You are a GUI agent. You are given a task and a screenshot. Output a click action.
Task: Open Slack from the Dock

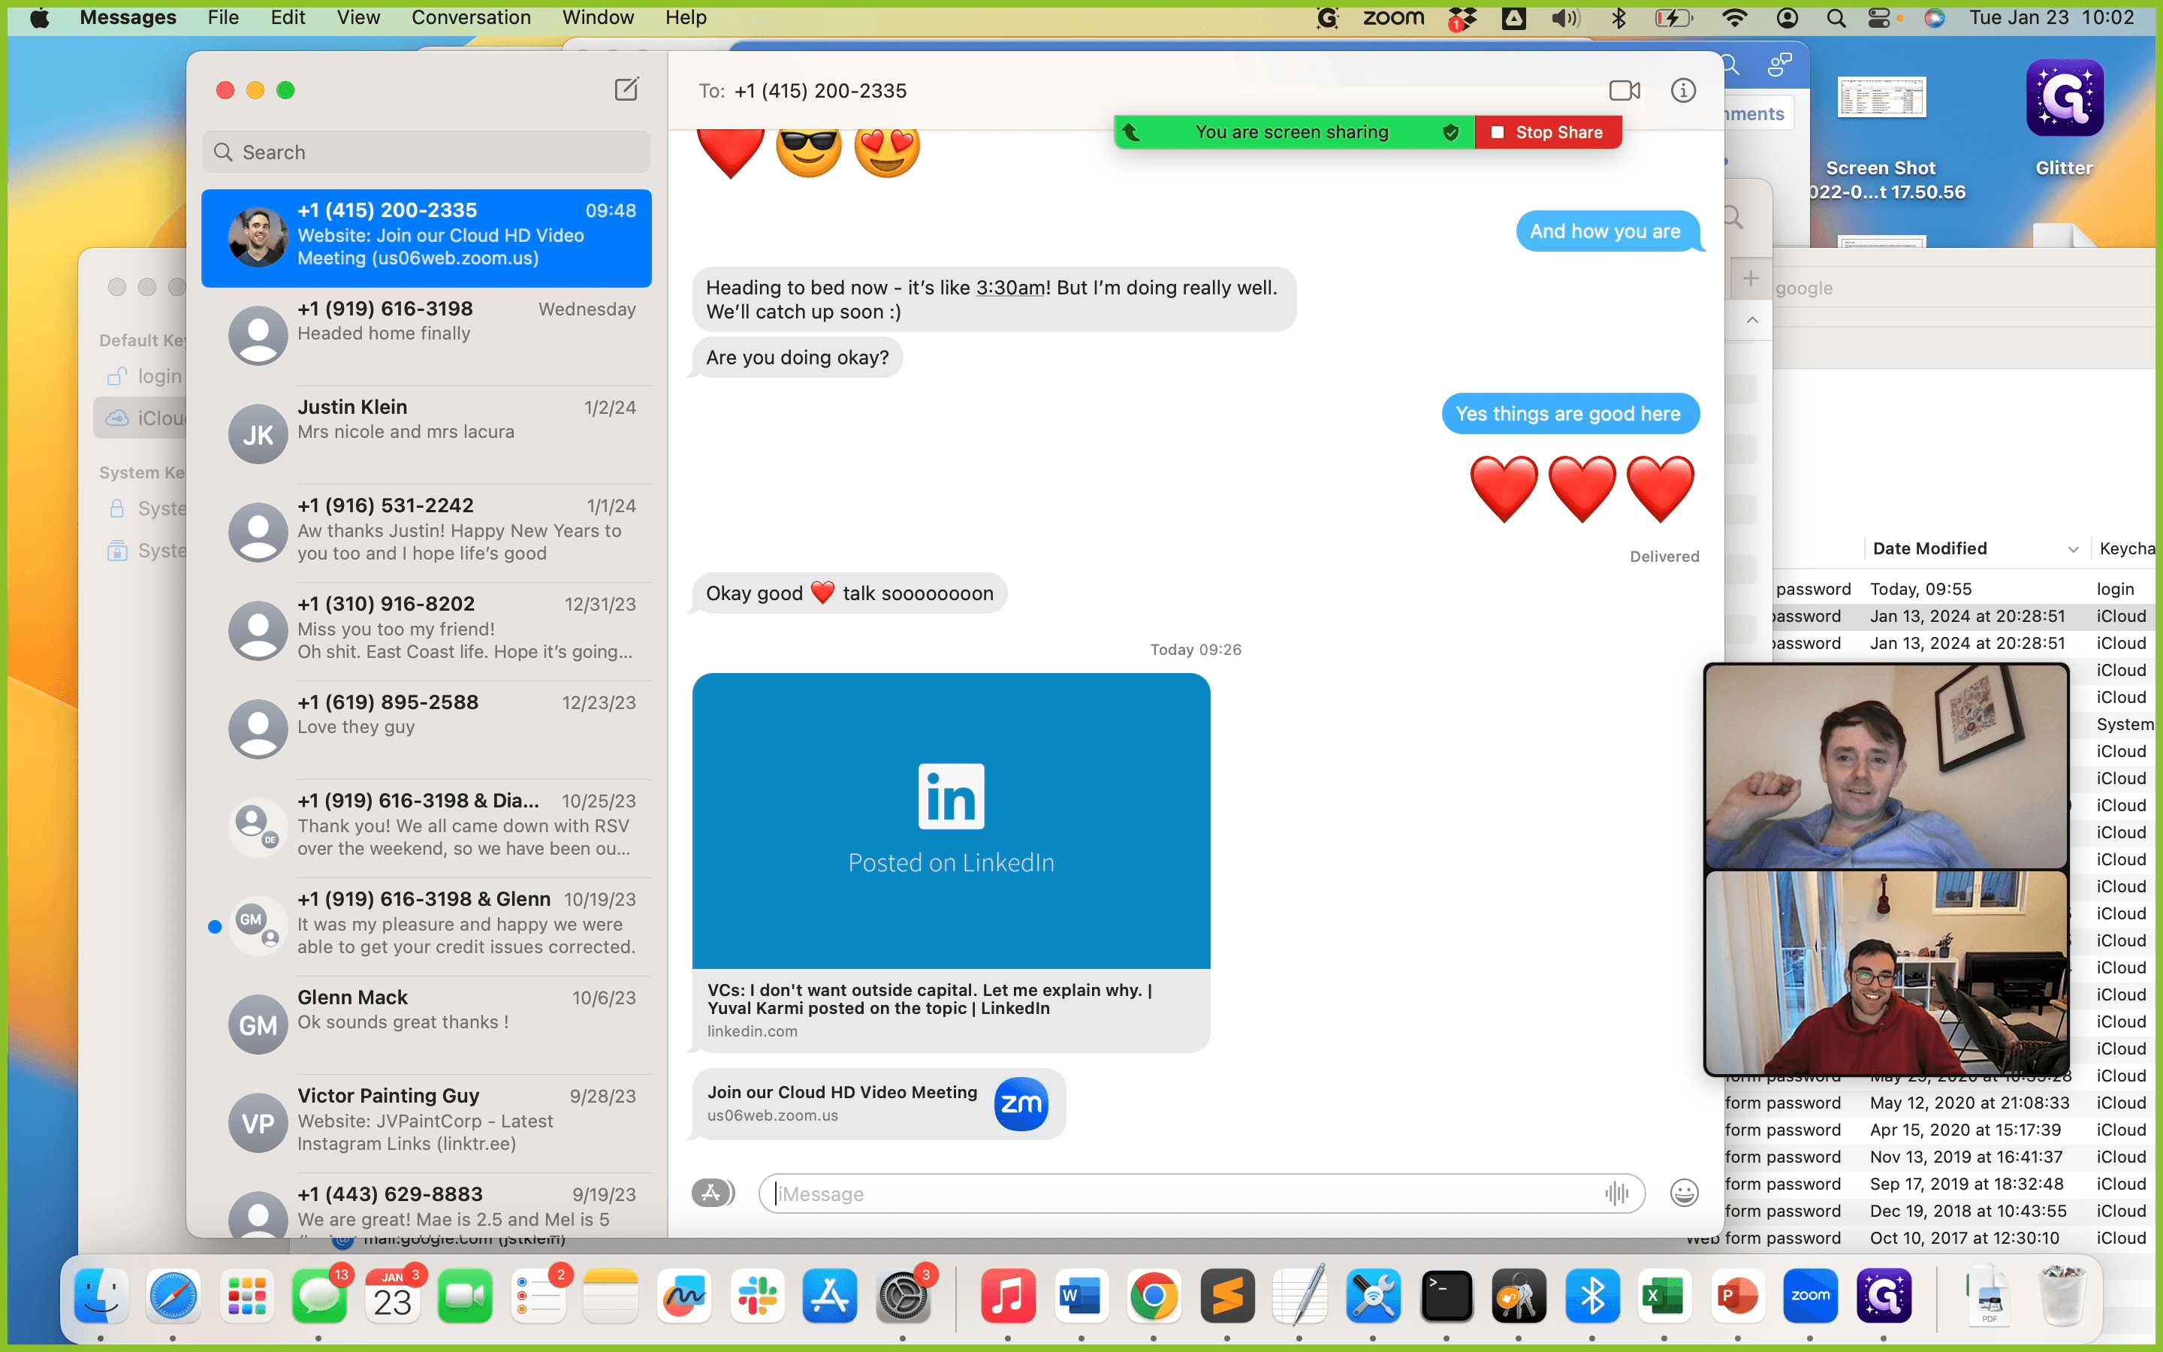click(757, 1296)
